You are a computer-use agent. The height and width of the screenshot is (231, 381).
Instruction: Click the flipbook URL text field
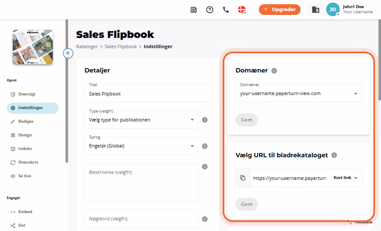click(289, 178)
